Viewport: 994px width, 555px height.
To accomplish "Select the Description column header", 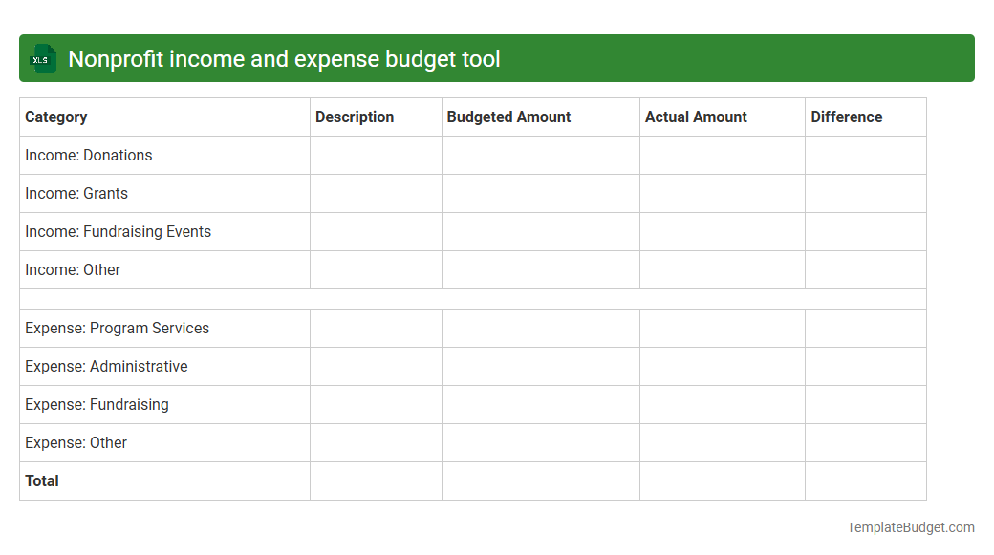I will [x=355, y=117].
